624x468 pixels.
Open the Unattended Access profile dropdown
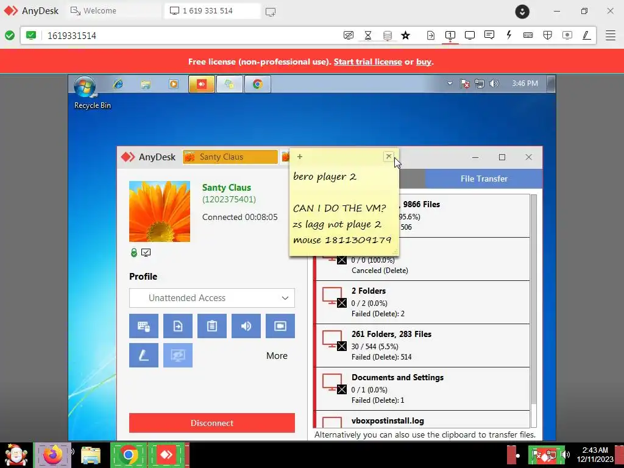tap(211, 297)
